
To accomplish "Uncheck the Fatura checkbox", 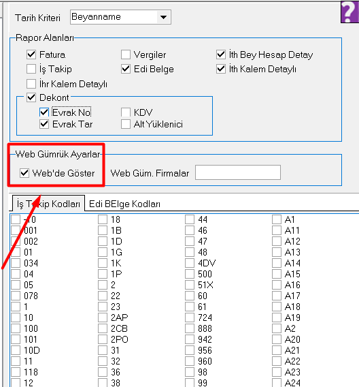I will point(31,55).
